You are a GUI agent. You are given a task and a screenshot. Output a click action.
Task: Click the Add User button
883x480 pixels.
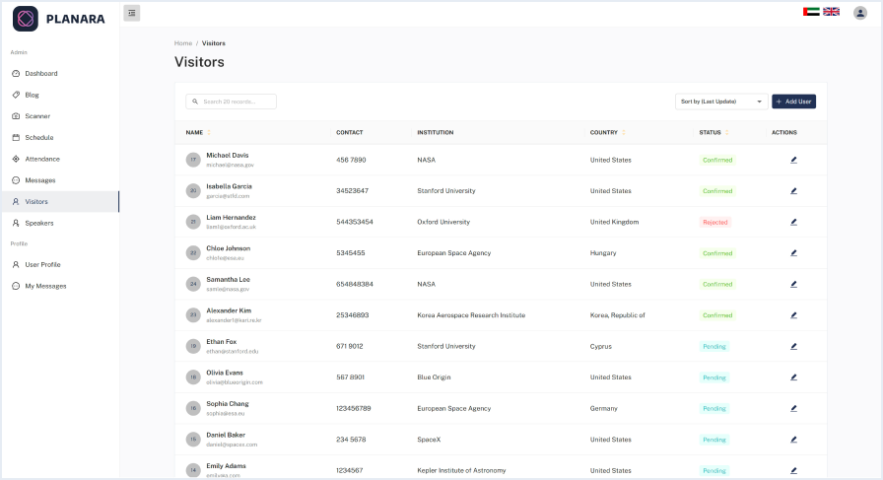click(793, 102)
